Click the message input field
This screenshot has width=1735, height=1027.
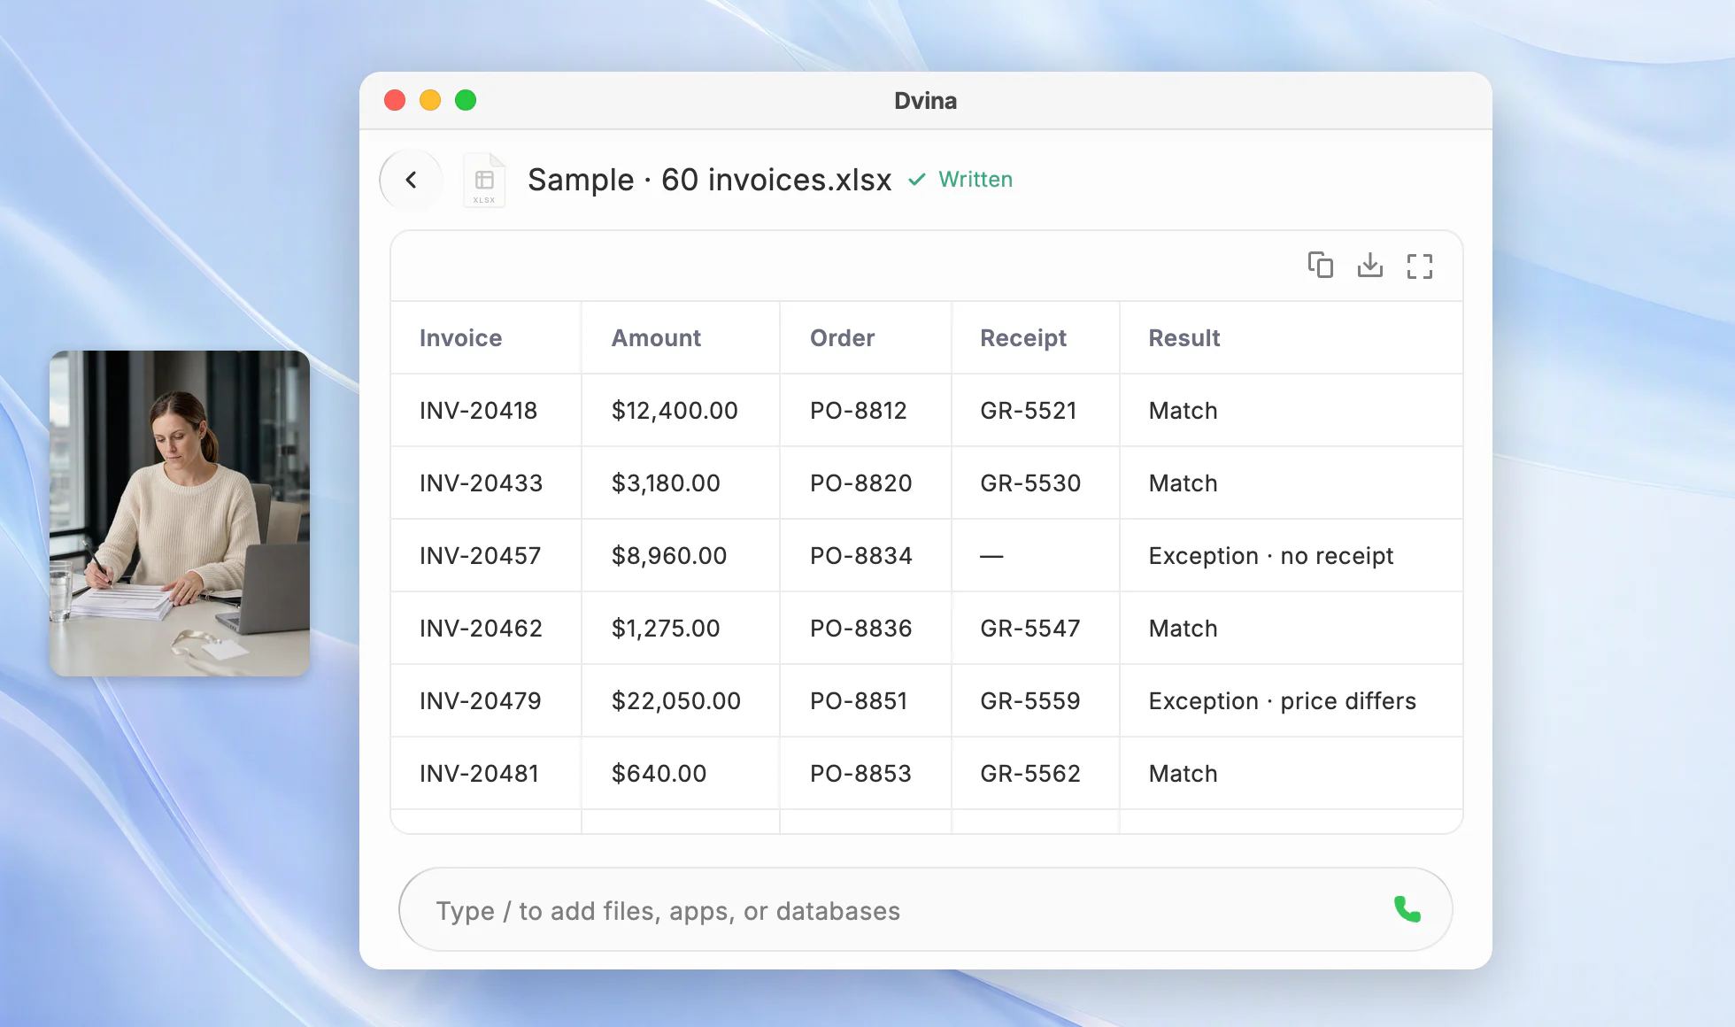click(x=925, y=909)
